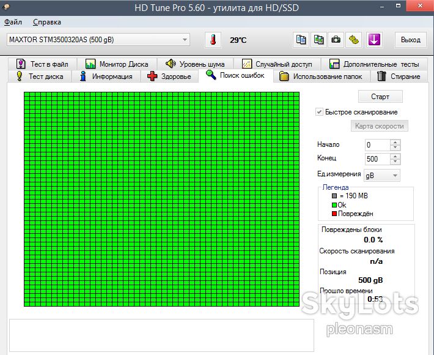Open Использование папок tab
The width and height of the screenshot is (434, 355).
(322, 77)
